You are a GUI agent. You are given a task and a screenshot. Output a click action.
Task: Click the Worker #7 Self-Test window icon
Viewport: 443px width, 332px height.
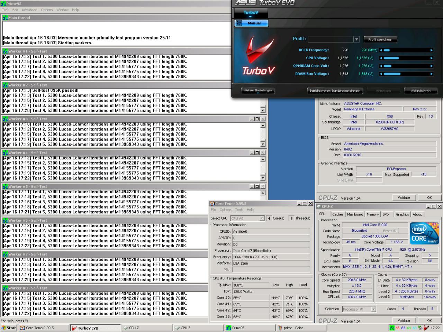(x=5, y=254)
